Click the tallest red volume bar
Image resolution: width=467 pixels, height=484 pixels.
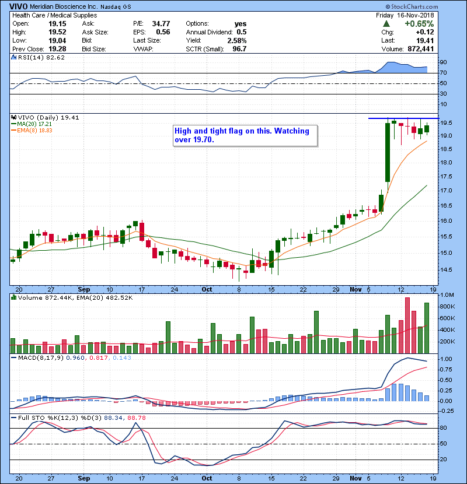[x=407, y=325]
